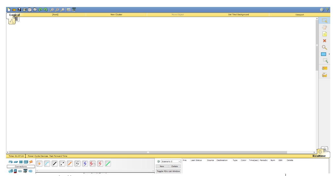This screenshot has height=176, width=334.
Task: Select the Security device category
Action: coord(15,171)
